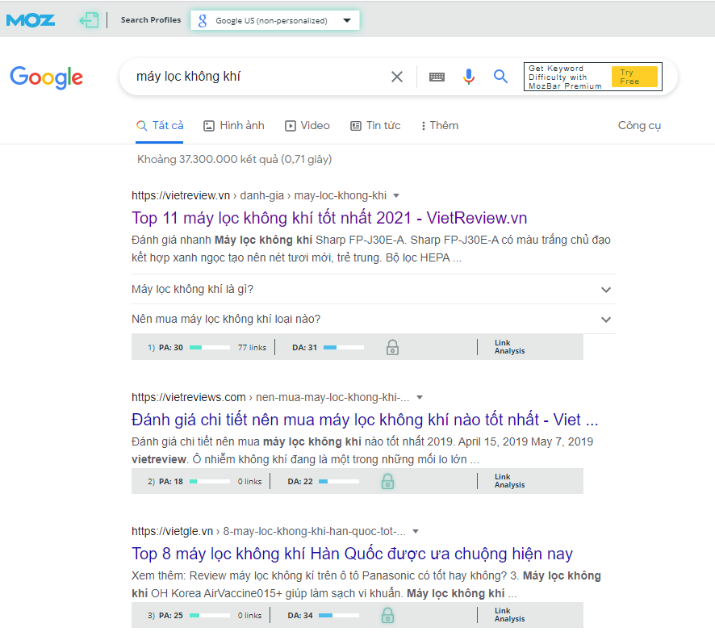The width and height of the screenshot is (715, 640).
Task: Click 0 links in second MozBar row
Action: 249,481
